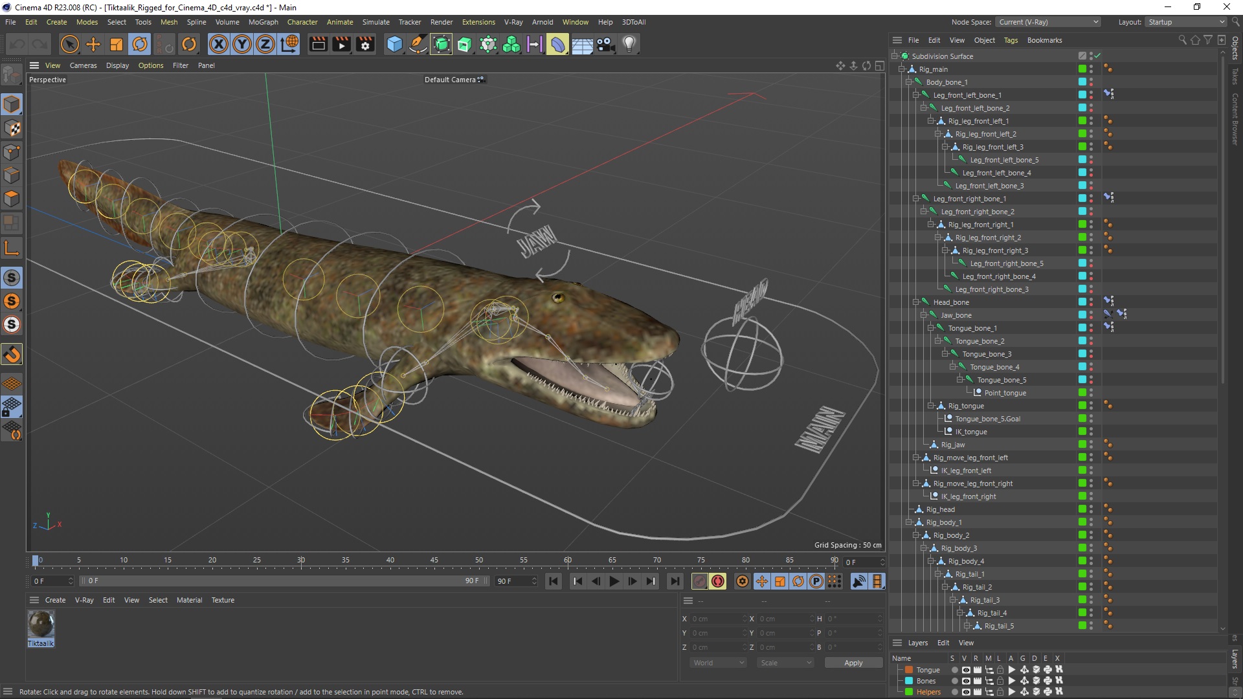Image resolution: width=1243 pixels, height=699 pixels.
Task: Open the Scale coordinate mode dropdown
Action: [786, 663]
